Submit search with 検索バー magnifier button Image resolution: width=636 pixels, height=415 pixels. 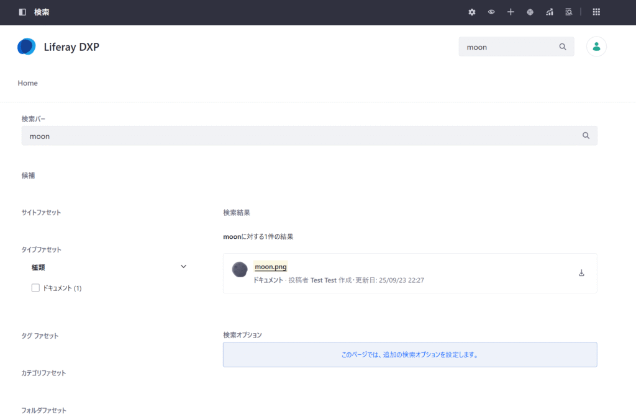point(586,136)
